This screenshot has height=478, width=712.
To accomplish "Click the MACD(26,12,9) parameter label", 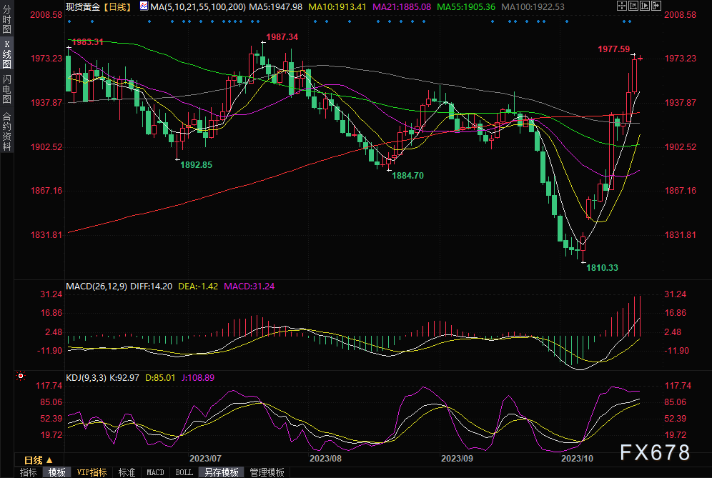I will coord(96,287).
